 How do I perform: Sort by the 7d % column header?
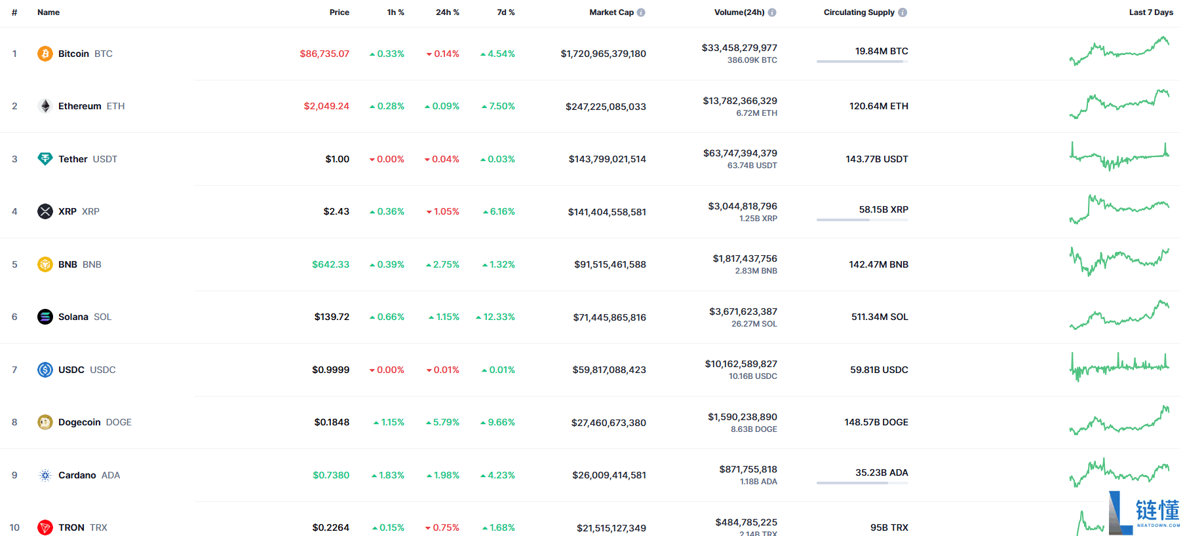pos(506,12)
